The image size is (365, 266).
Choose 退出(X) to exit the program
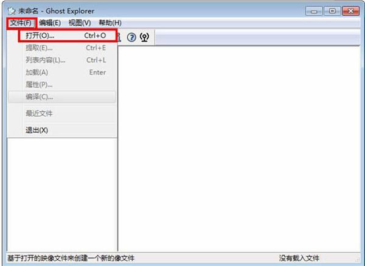pyautogui.click(x=62, y=130)
